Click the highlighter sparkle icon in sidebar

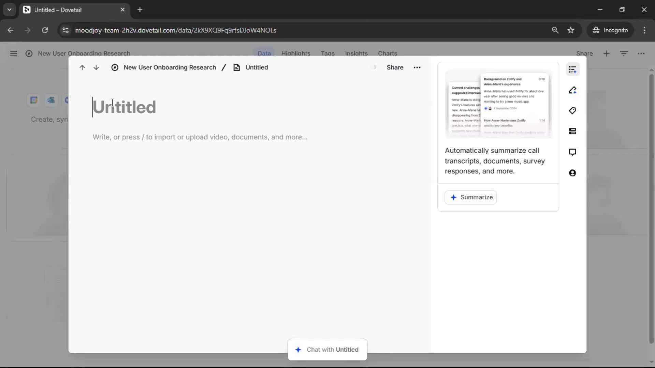(x=572, y=90)
